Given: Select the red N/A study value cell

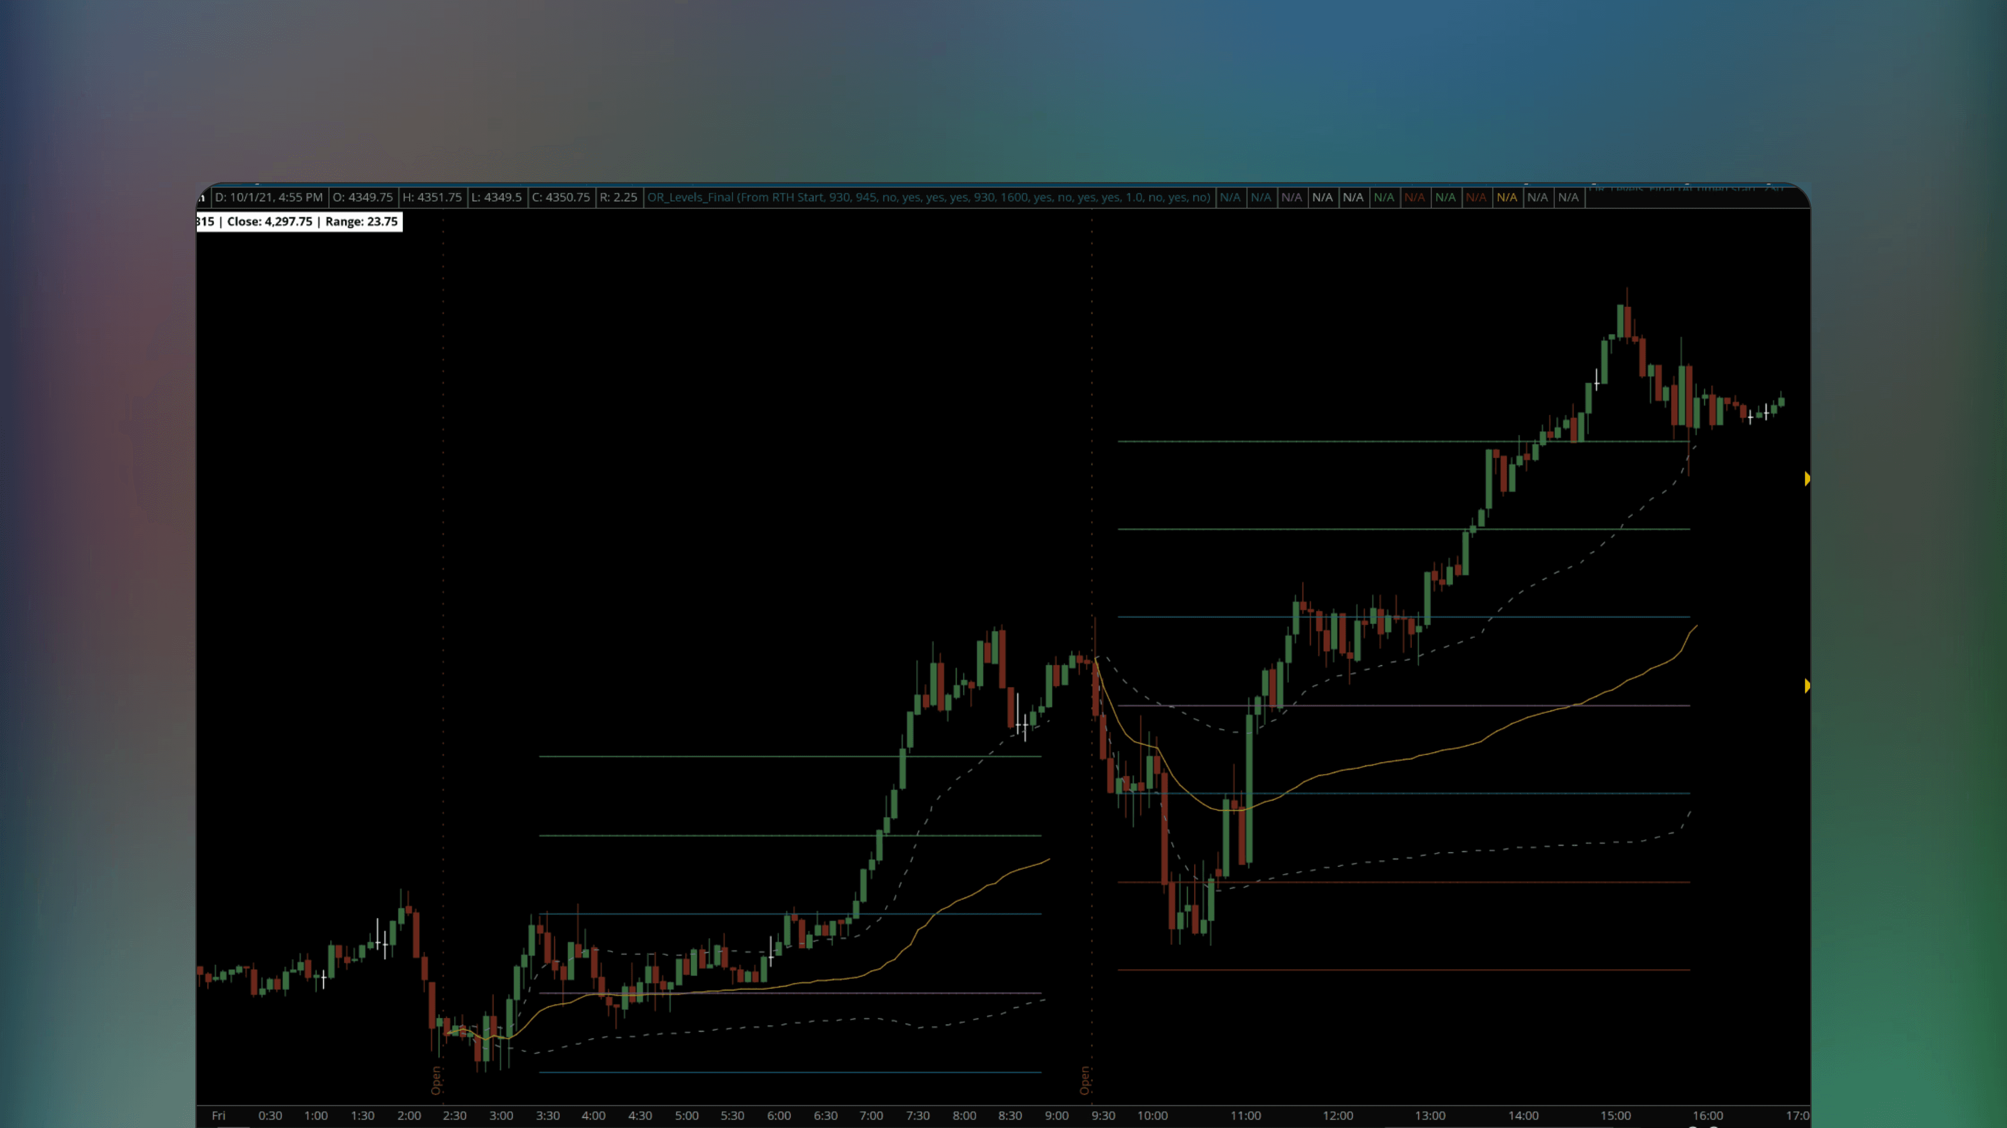Looking at the screenshot, I should [x=1415, y=197].
